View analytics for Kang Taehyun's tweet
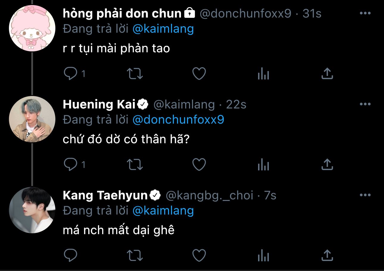 coord(263,255)
